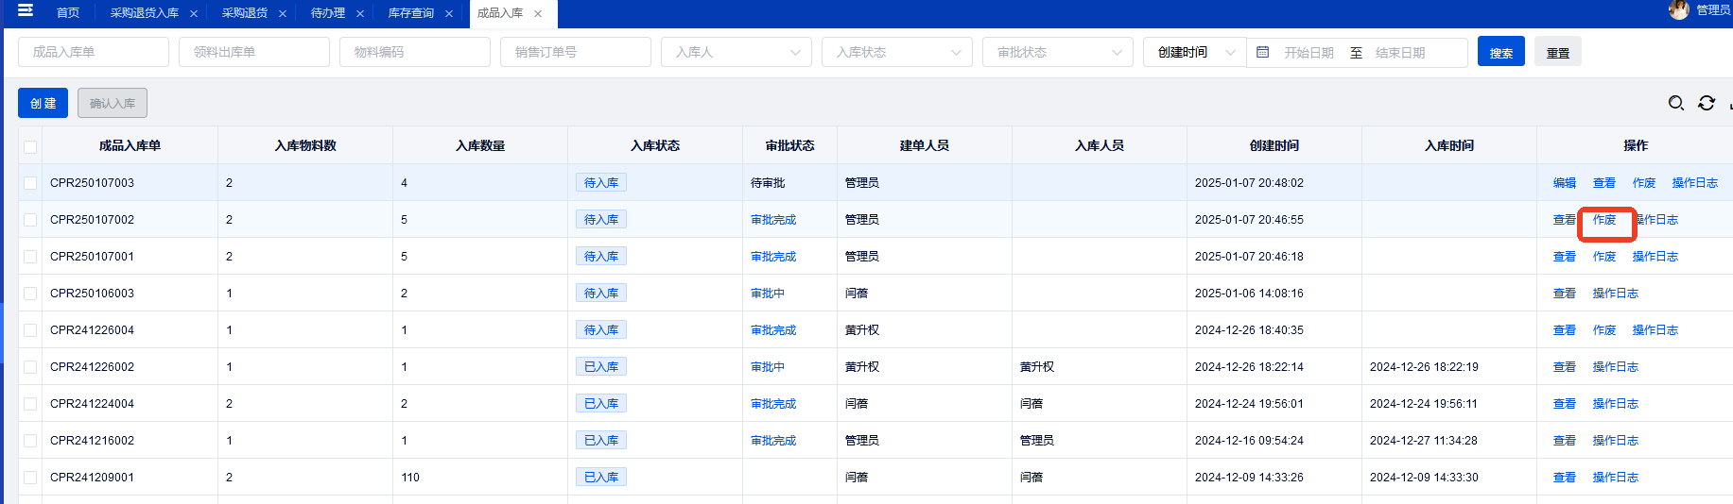Viewport: 1733px width, 504px height.
Task: Close the 采购退货 tab
Action: [x=283, y=13]
